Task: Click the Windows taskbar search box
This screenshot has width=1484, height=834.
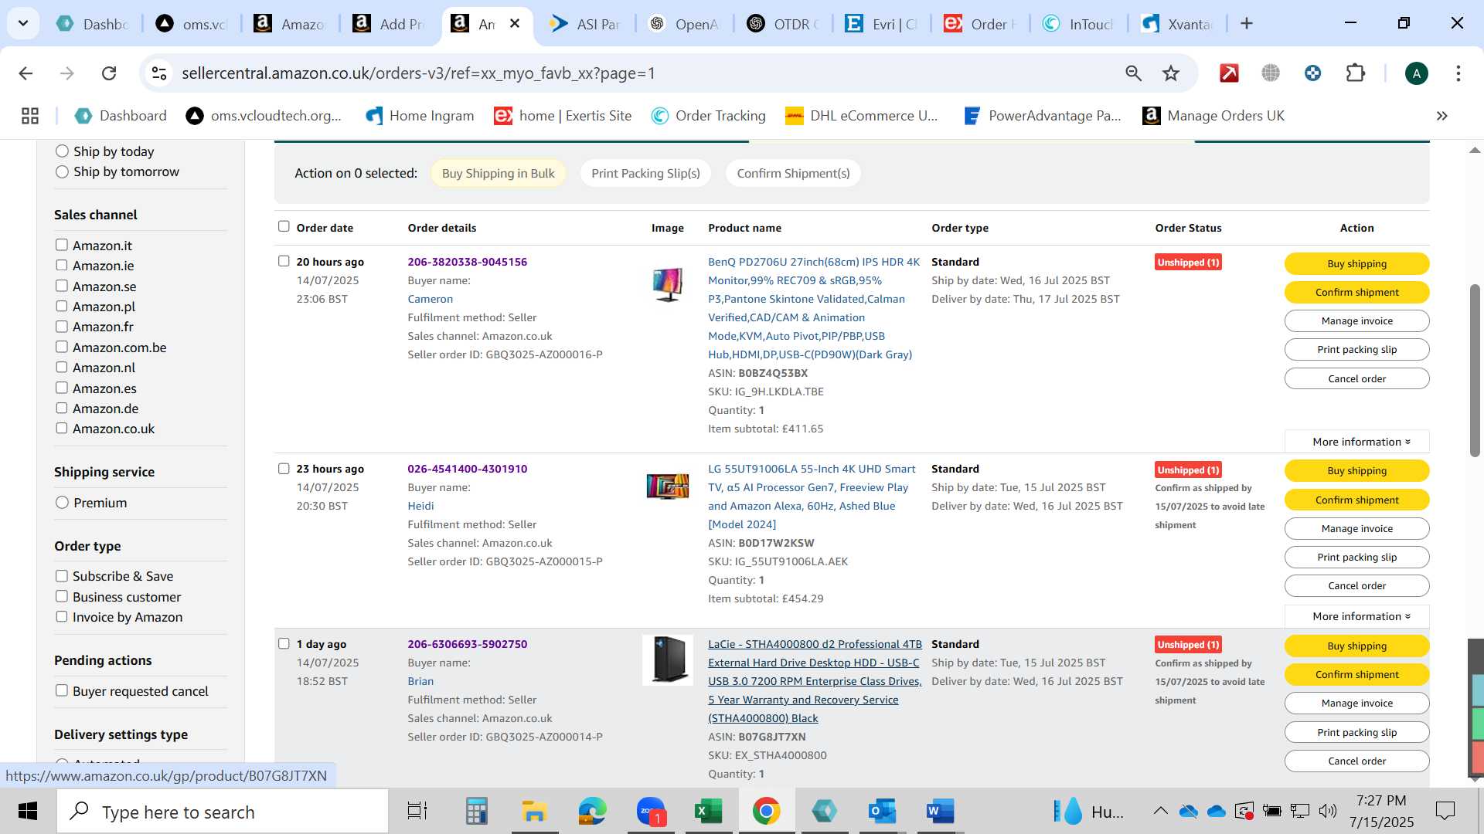Action: click(x=223, y=812)
